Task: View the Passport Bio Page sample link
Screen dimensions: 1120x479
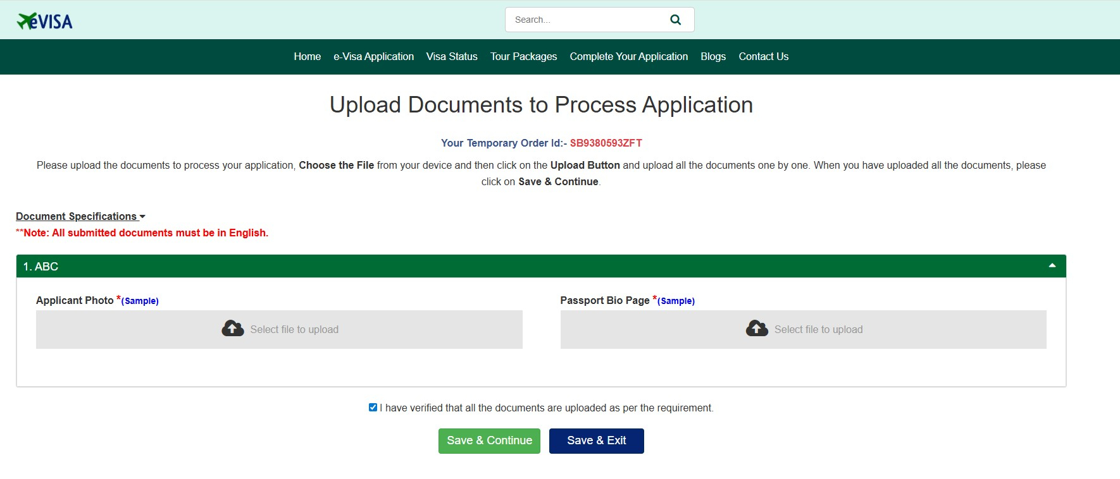Action: 676,301
